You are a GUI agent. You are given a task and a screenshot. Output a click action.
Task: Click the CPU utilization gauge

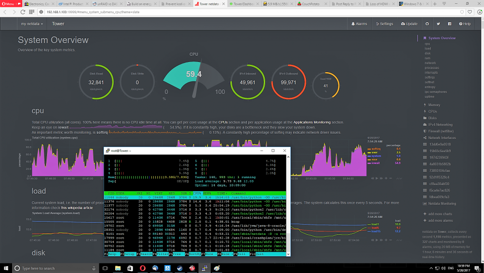click(194, 79)
